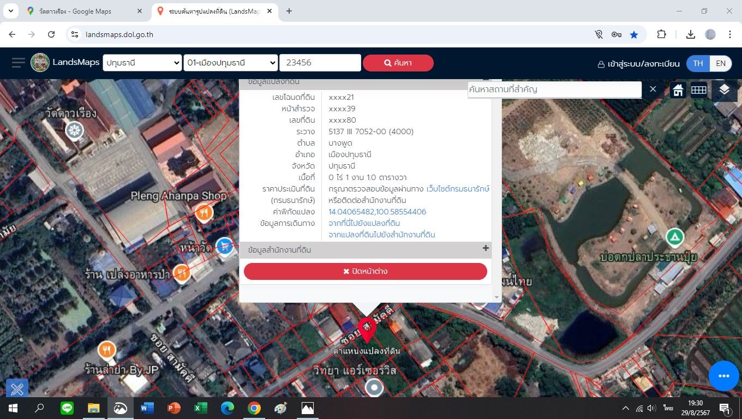Open the Chrome extensions puzzle icon
This screenshot has height=419, width=742.
tap(661, 34)
